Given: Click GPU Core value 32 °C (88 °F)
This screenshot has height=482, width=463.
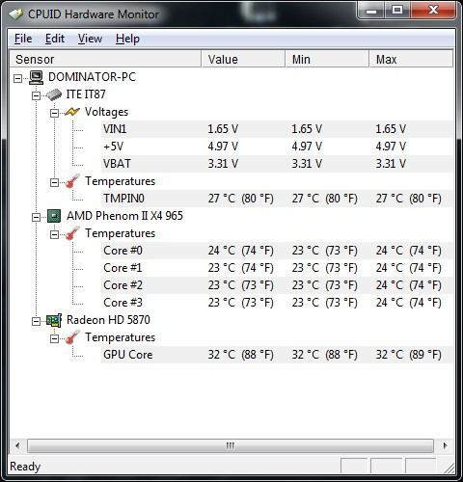Looking at the screenshot, I should (240, 355).
